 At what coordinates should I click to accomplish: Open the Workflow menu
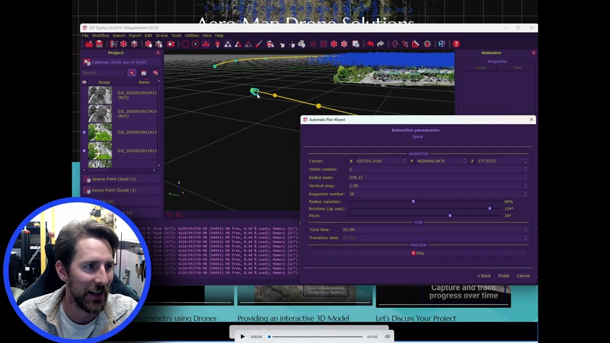click(x=101, y=35)
